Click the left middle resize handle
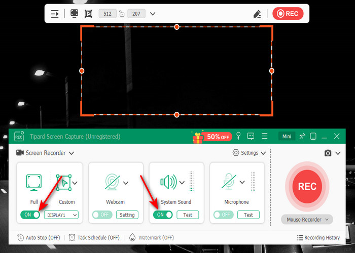The height and width of the screenshot is (253, 355). (82, 71)
